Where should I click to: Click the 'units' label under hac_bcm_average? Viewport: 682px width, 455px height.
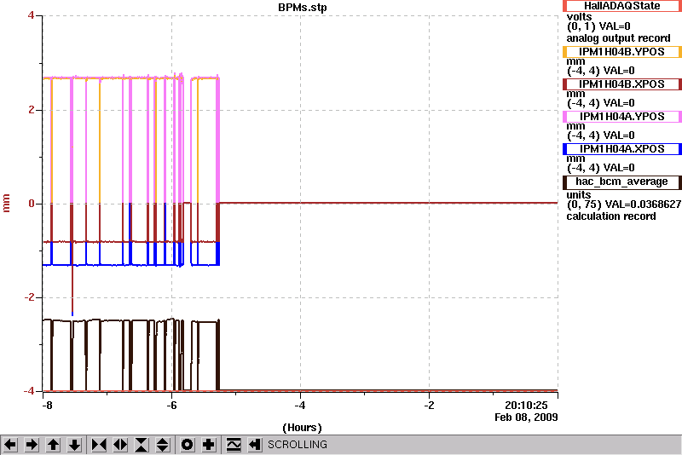579,194
